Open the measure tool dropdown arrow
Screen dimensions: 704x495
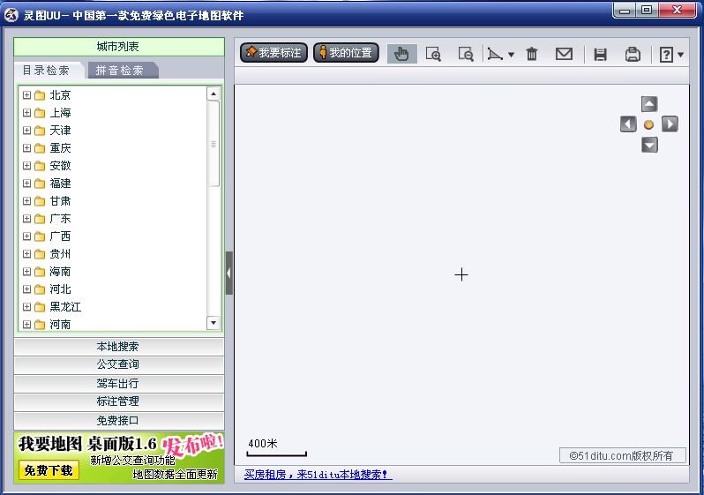[511, 55]
